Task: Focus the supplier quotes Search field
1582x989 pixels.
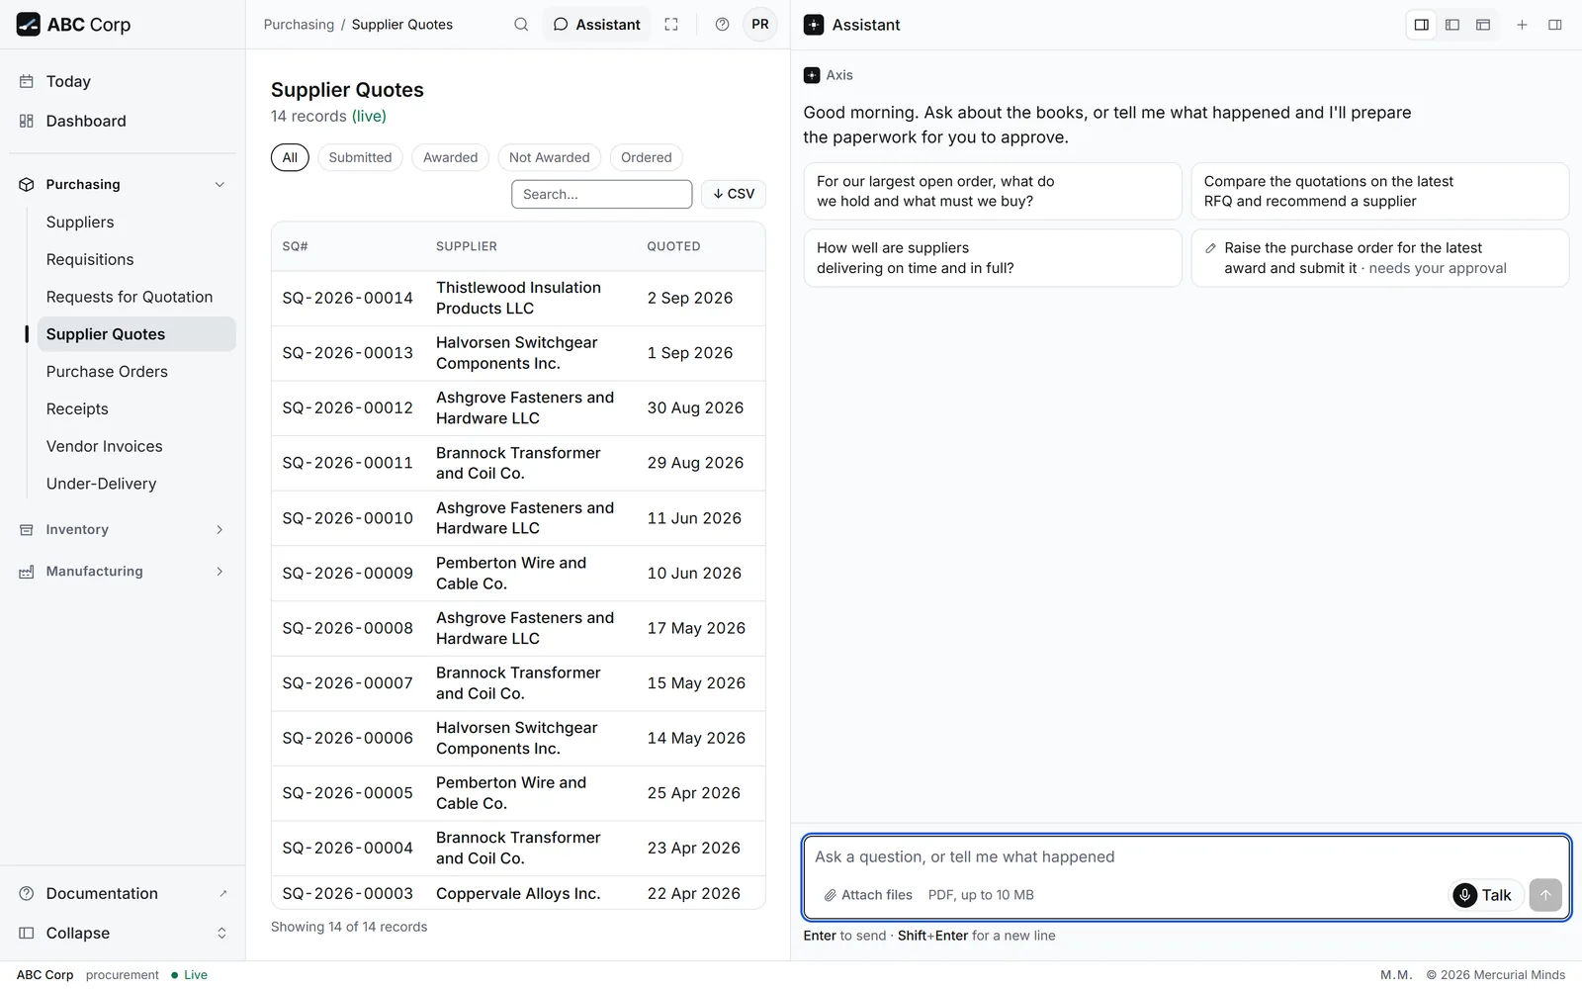Action: (x=601, y=194)
